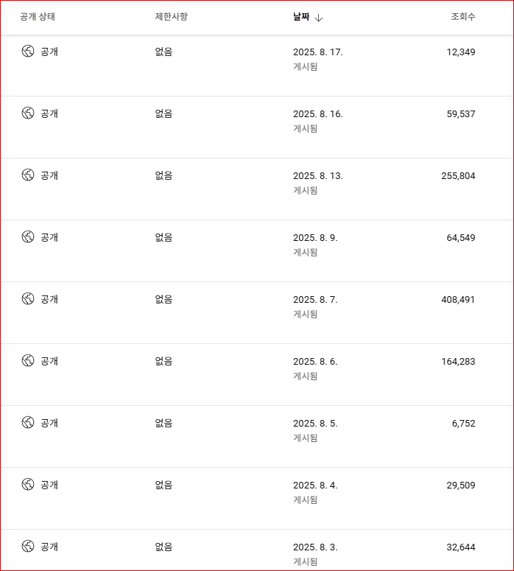Click the globe icon for 2025. 8. 16. row
Image resolution: width=514 pixels, height=571 pixels.
pyautogui.click(x=28, y=113)
